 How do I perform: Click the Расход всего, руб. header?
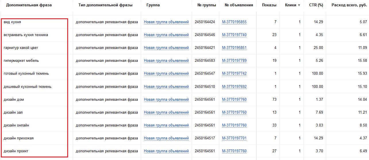349,5
